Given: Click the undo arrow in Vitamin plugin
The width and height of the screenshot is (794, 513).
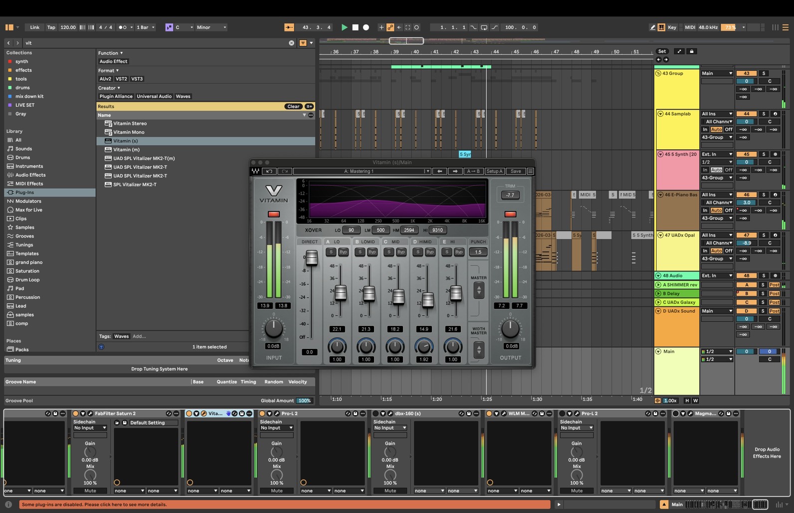Looking at the screenshot, I should click(x=269, y=171).
